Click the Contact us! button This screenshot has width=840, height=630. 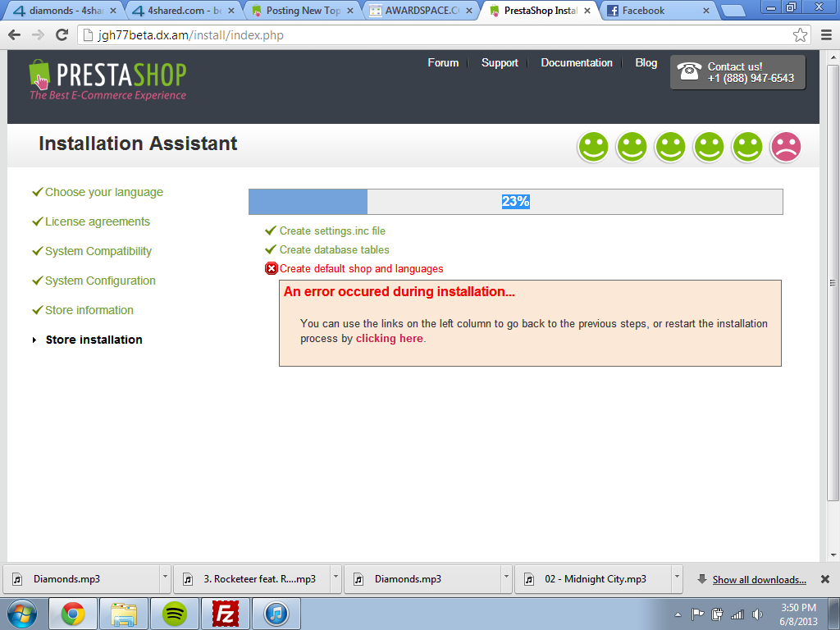737,72
